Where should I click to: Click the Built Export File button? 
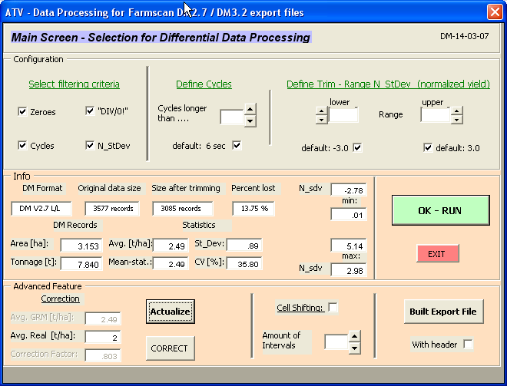tap(443, 311)
